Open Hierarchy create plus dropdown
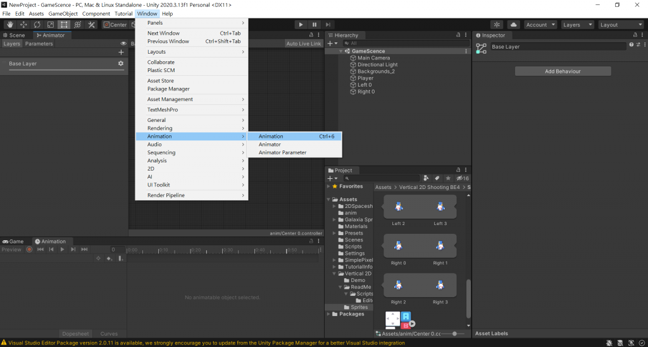Image resolution: width=648 pixels, height=347 pixels. point(333,44)
